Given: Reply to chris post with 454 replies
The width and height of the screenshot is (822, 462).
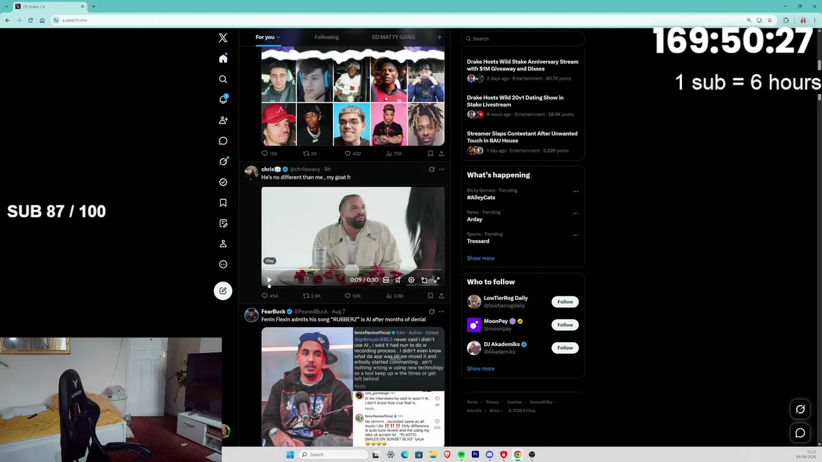Looking at the screenshot, I should (x=270, y=296).
